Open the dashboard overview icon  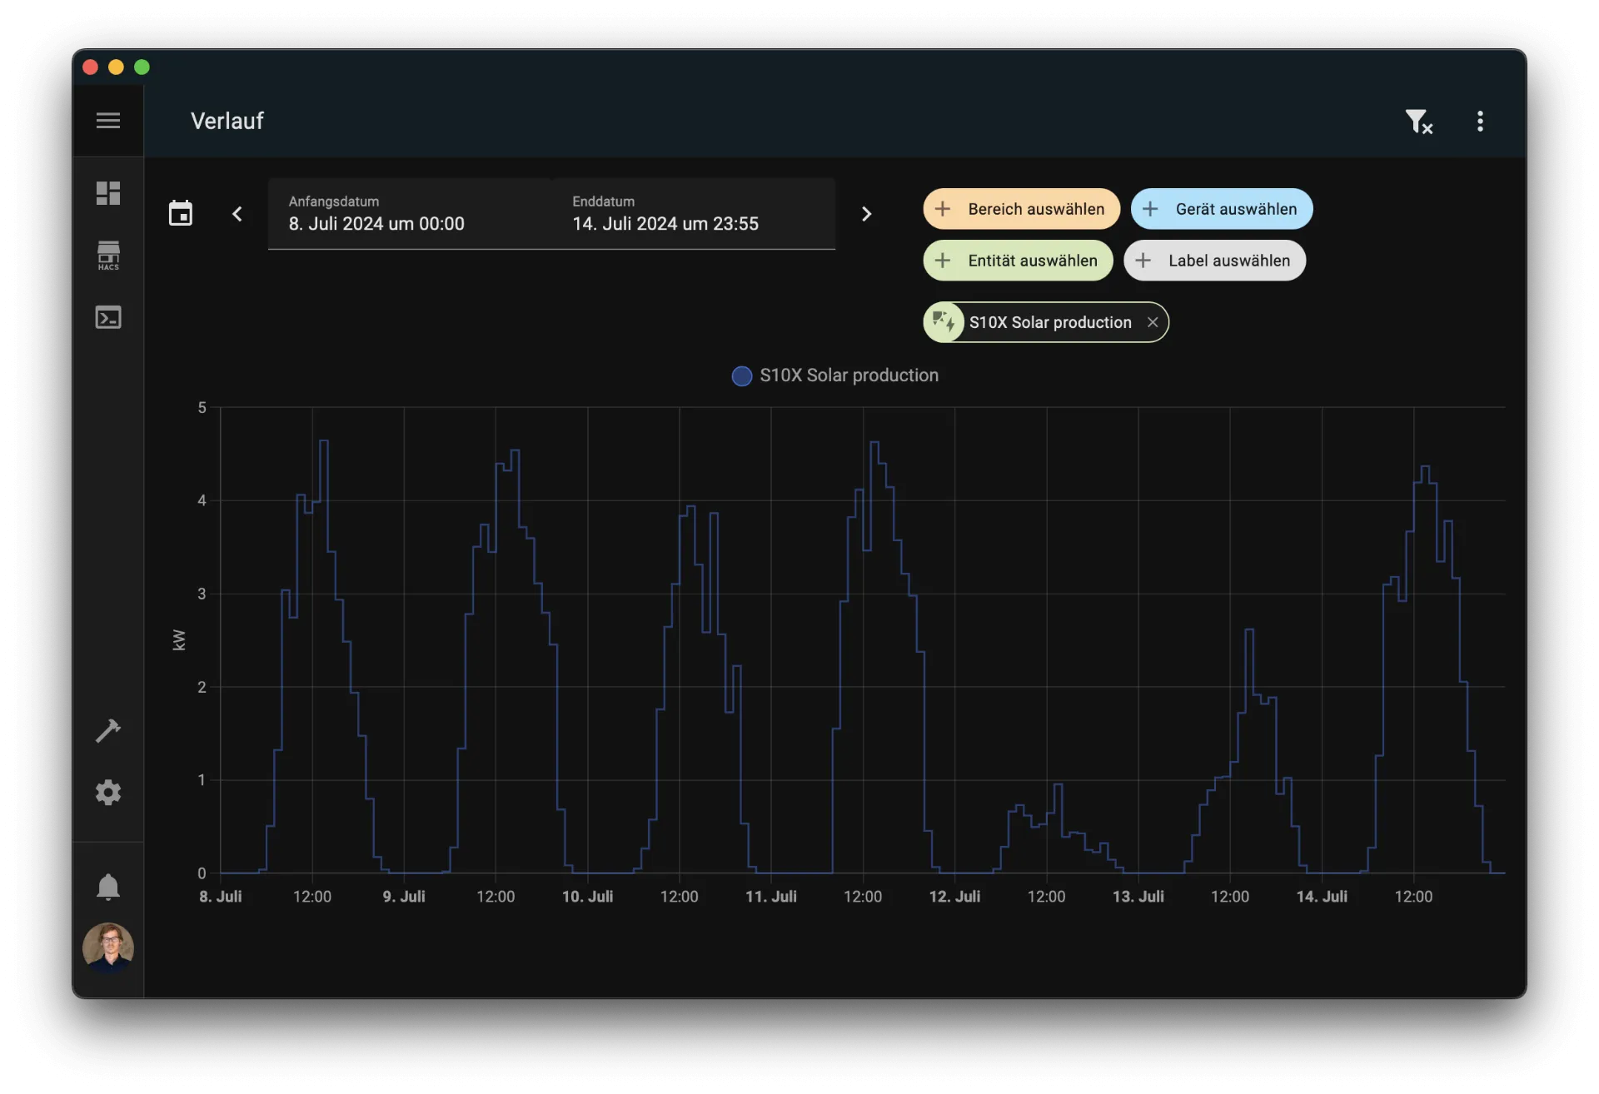[108, 193]
